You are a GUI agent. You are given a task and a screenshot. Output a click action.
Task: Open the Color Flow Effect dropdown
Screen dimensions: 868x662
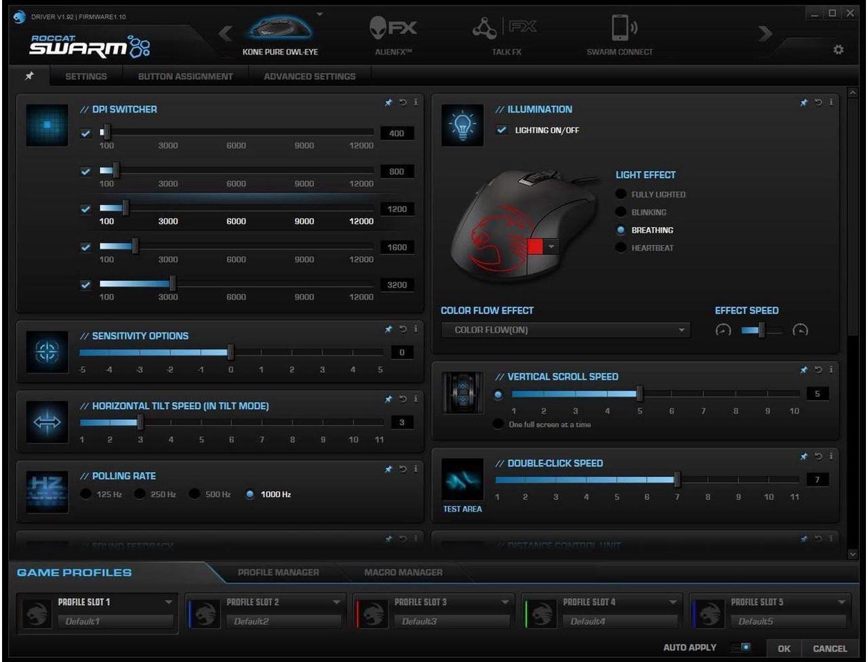(x=566, y=330)
